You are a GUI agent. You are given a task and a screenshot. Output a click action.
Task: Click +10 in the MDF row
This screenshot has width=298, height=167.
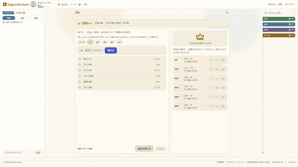[217, 97]
